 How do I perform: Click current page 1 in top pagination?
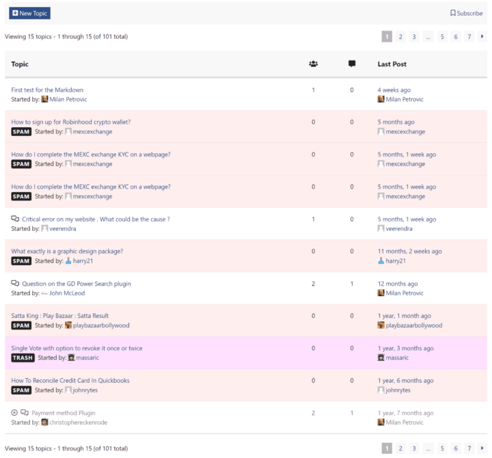387,37
